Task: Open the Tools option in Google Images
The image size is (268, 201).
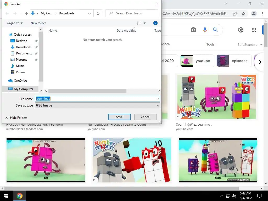Action: coord(210,44)
